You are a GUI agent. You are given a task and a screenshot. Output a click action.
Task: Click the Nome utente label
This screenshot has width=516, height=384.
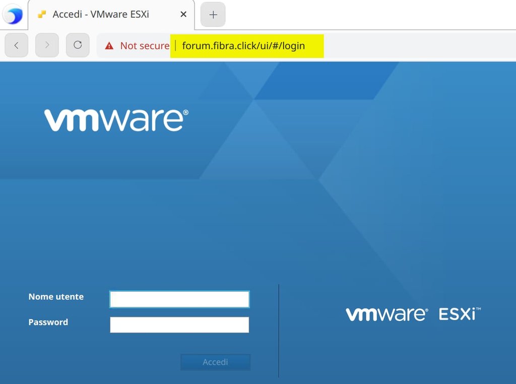(x=56, y=297)
